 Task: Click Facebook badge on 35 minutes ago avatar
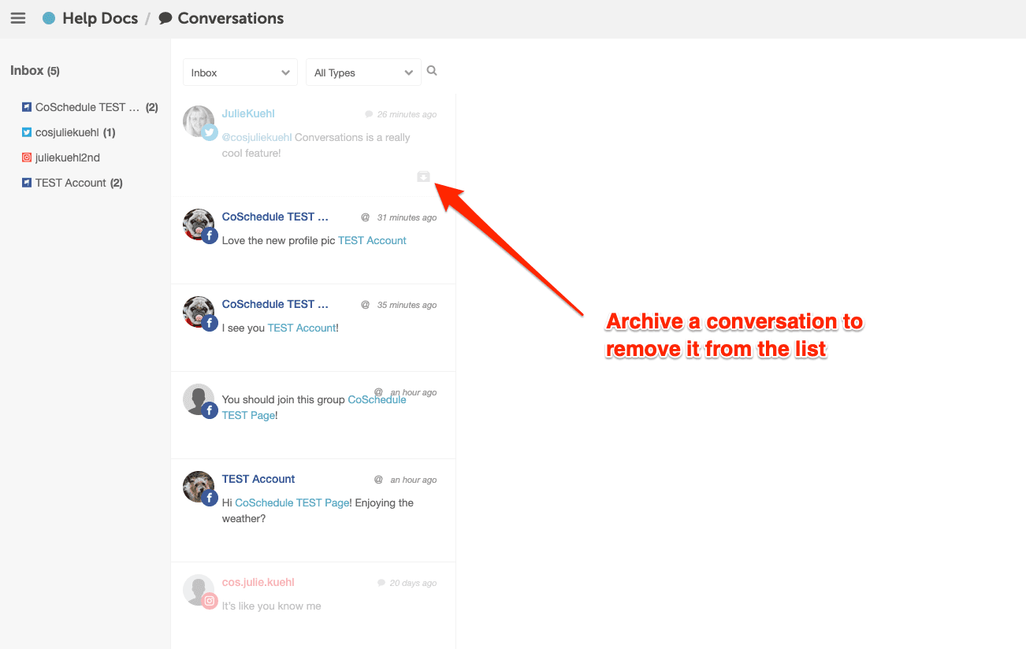(210, 323)
